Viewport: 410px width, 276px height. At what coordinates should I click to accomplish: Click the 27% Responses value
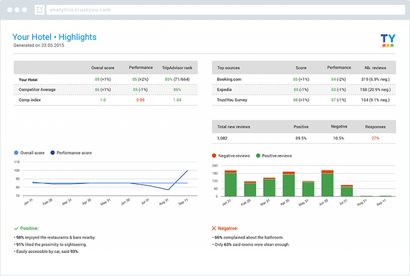coord(375,138)
